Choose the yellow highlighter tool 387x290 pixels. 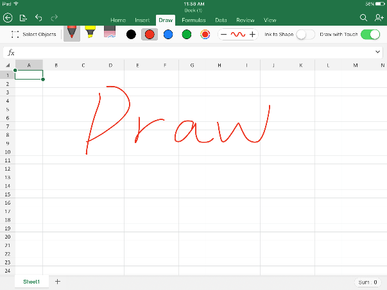click(x=91, y=33)
